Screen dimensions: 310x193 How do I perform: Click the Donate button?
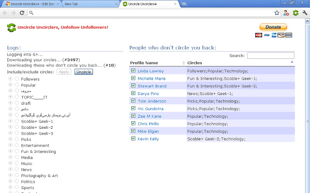click(273, 27)
